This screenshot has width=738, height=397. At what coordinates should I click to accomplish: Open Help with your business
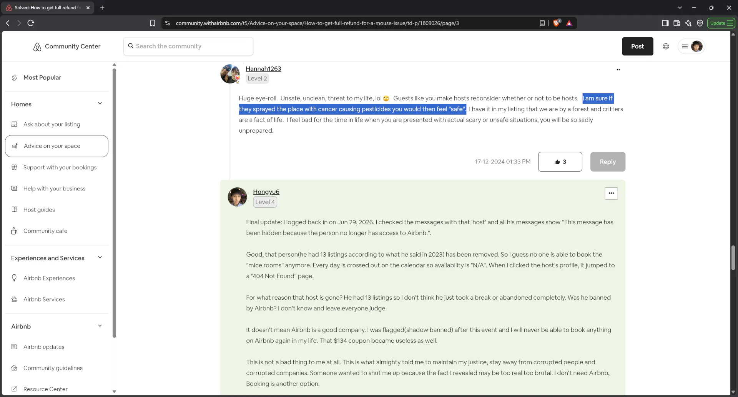54,188
